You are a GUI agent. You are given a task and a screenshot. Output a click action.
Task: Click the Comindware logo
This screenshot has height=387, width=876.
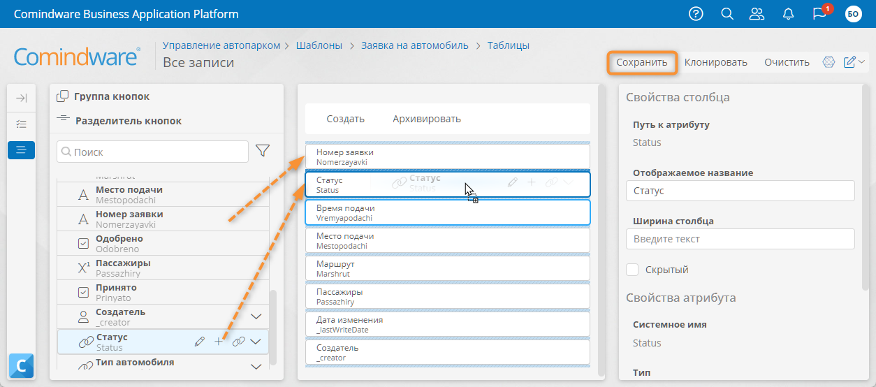[x=77, y=57]
